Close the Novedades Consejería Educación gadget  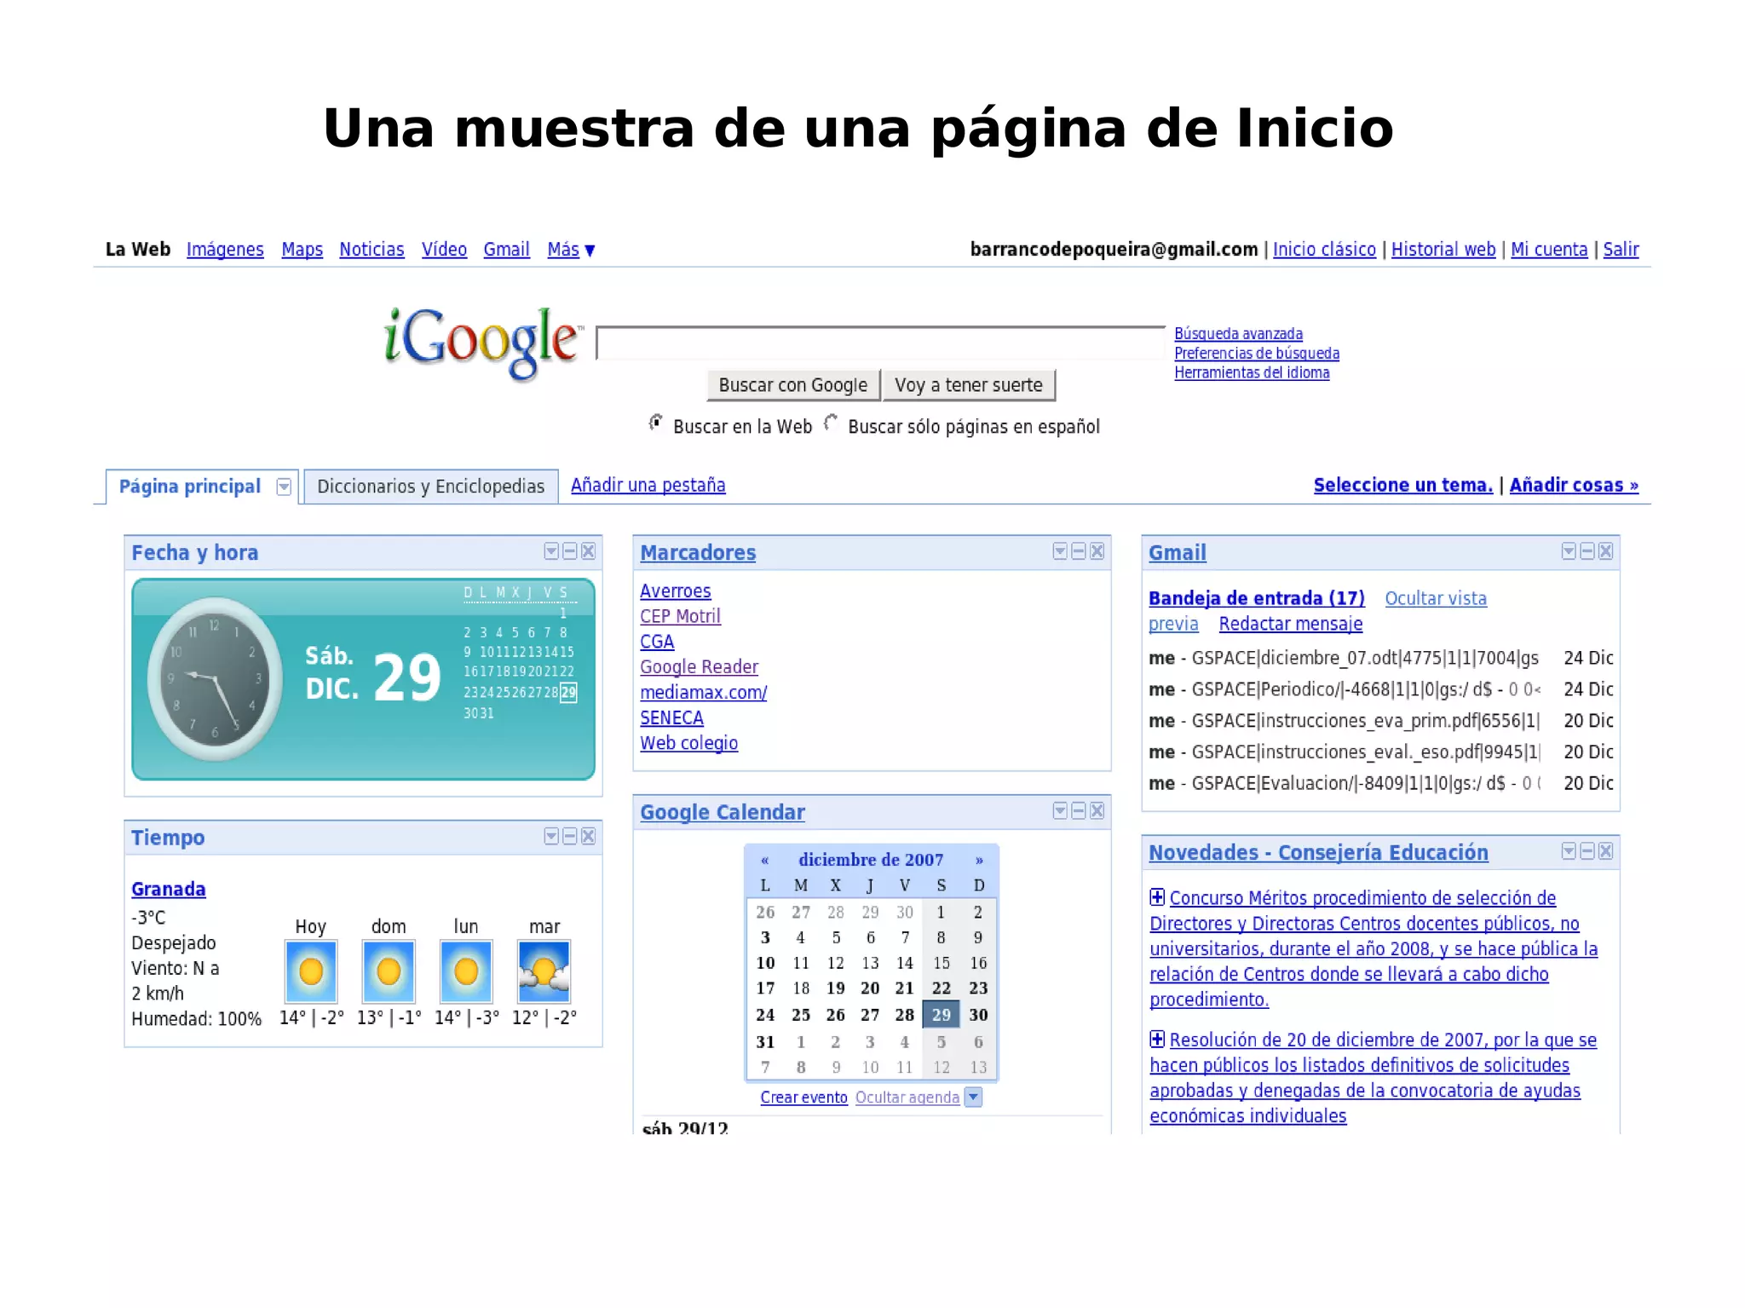(x=1606, y=851)
